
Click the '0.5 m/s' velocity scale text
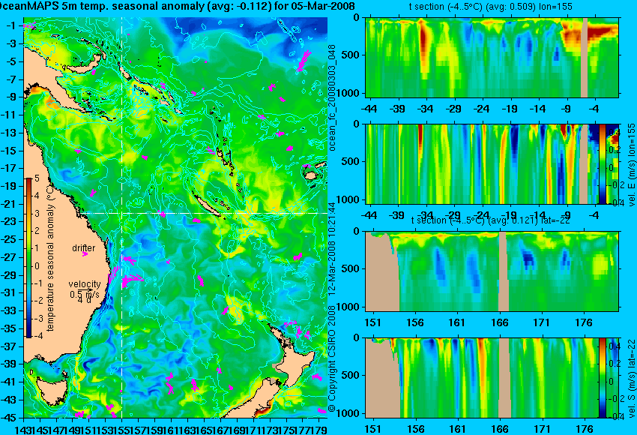85,293
